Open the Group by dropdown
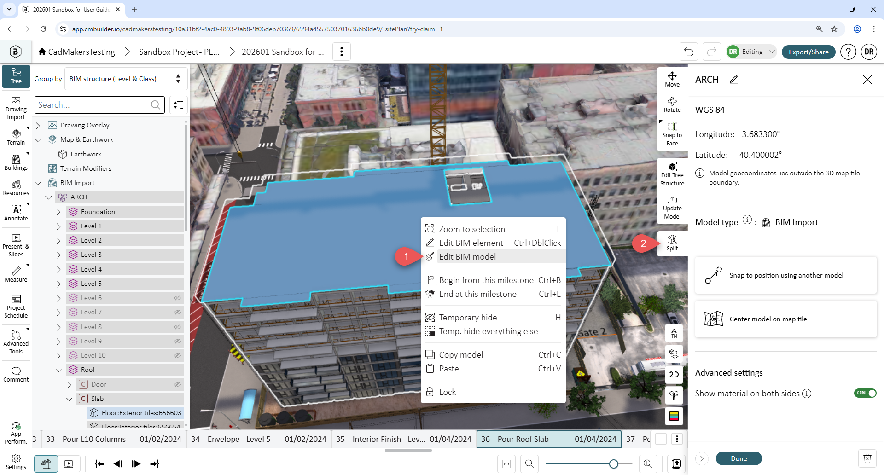 126,79
